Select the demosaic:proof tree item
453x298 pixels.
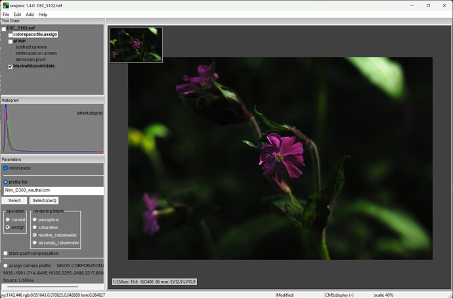(x=31, y=60)
